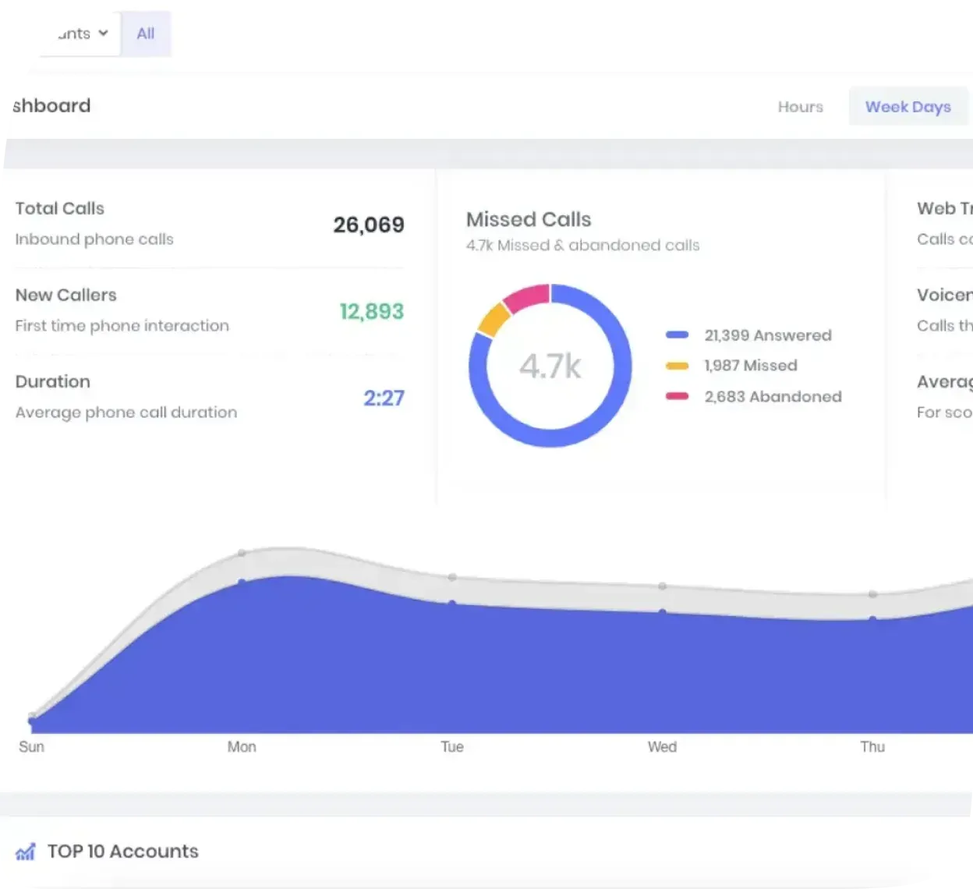Click the Duration value 2:27
The width and height of the screenshot is (973, 889).
(x=384, y=398)
